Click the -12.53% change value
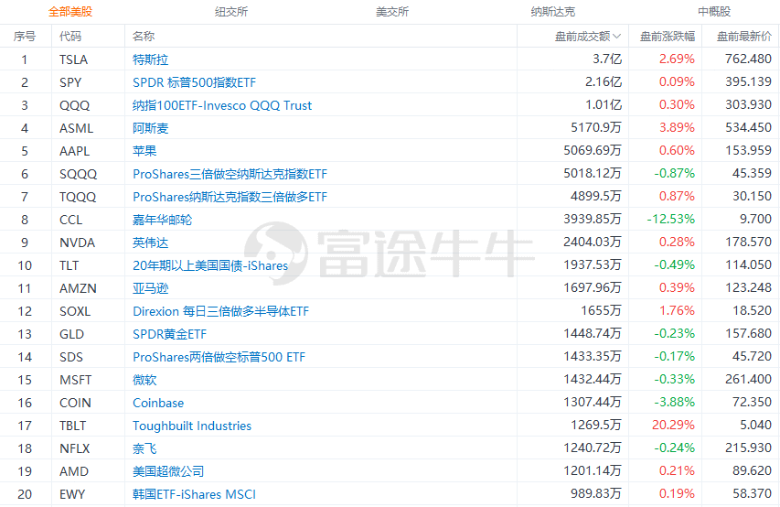The height and width of the screenshot is (507, 780). 670,219
